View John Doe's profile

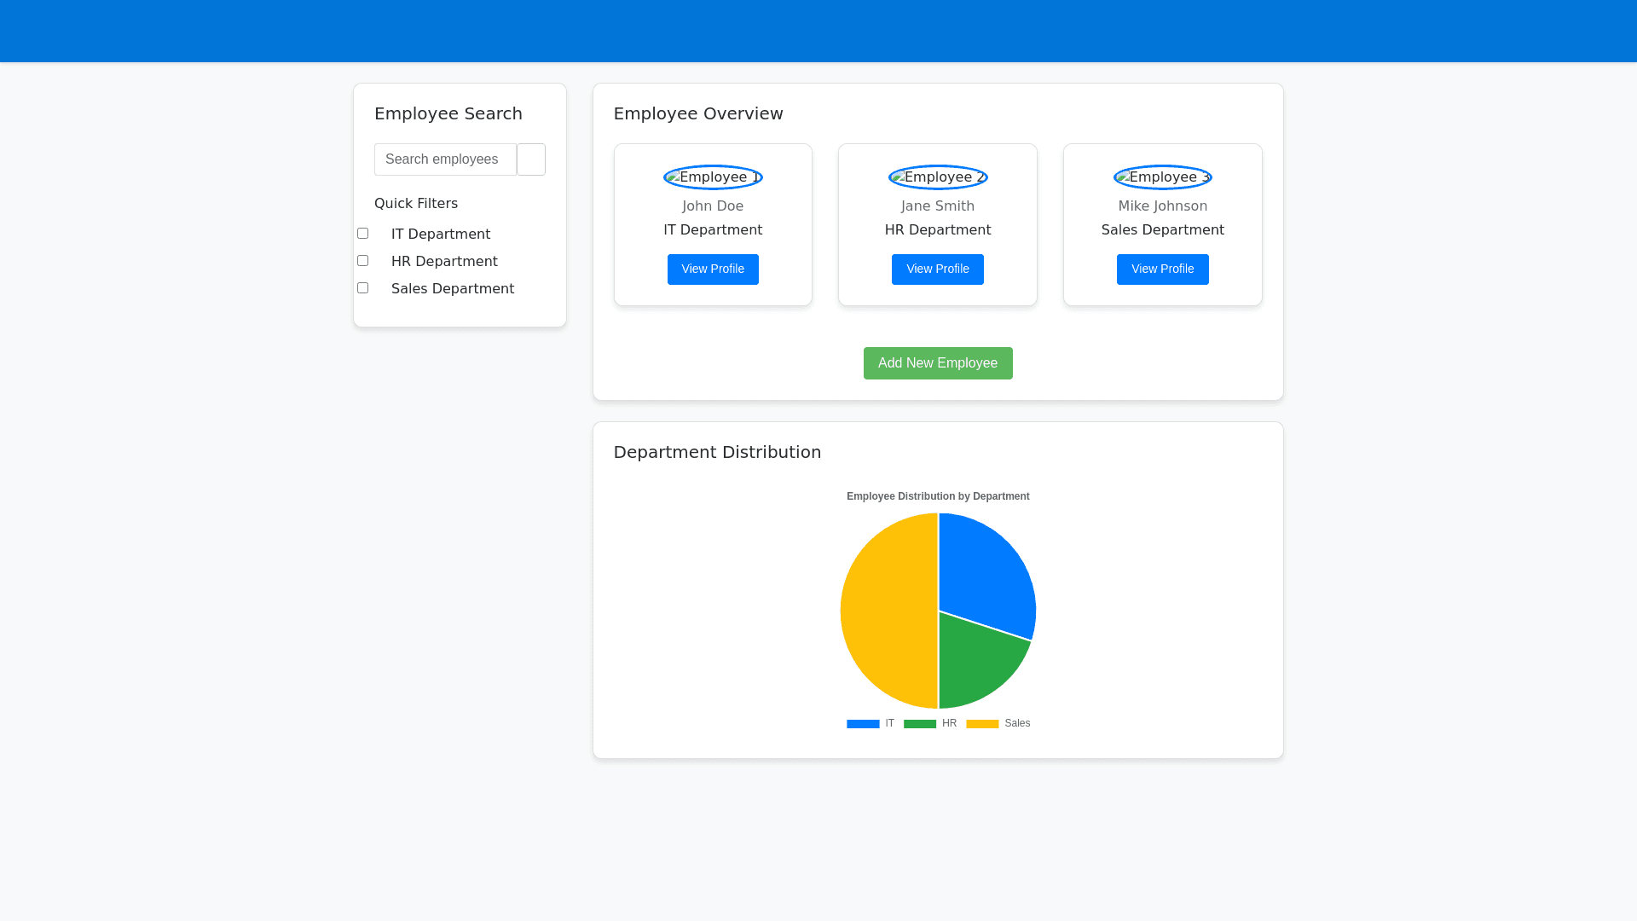pyautogui.click(x=713, y=269)
